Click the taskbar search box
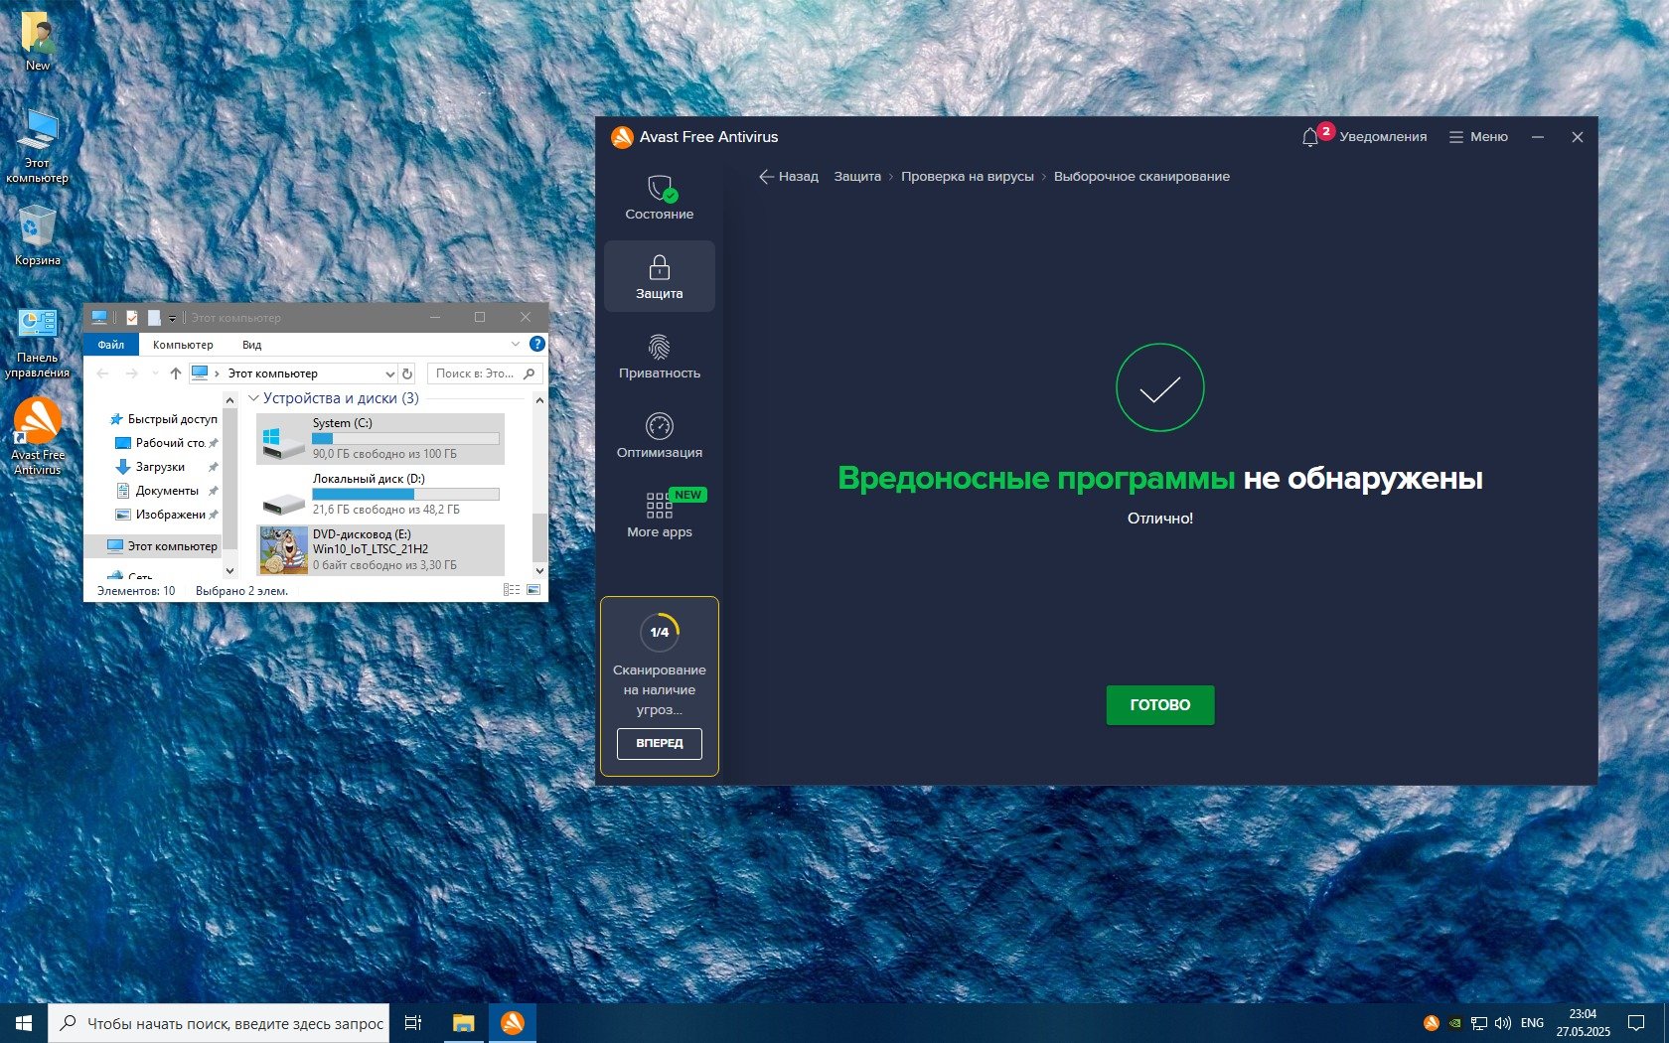Image resolution: width=1669 pixels, height=1043 pixels. tap(220, 1023)
